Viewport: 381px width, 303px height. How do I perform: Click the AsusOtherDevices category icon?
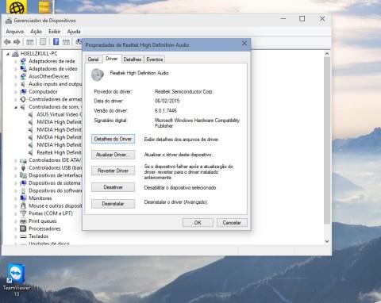[23, 76]
